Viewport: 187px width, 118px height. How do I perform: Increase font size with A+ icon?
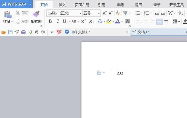(105, 13)
